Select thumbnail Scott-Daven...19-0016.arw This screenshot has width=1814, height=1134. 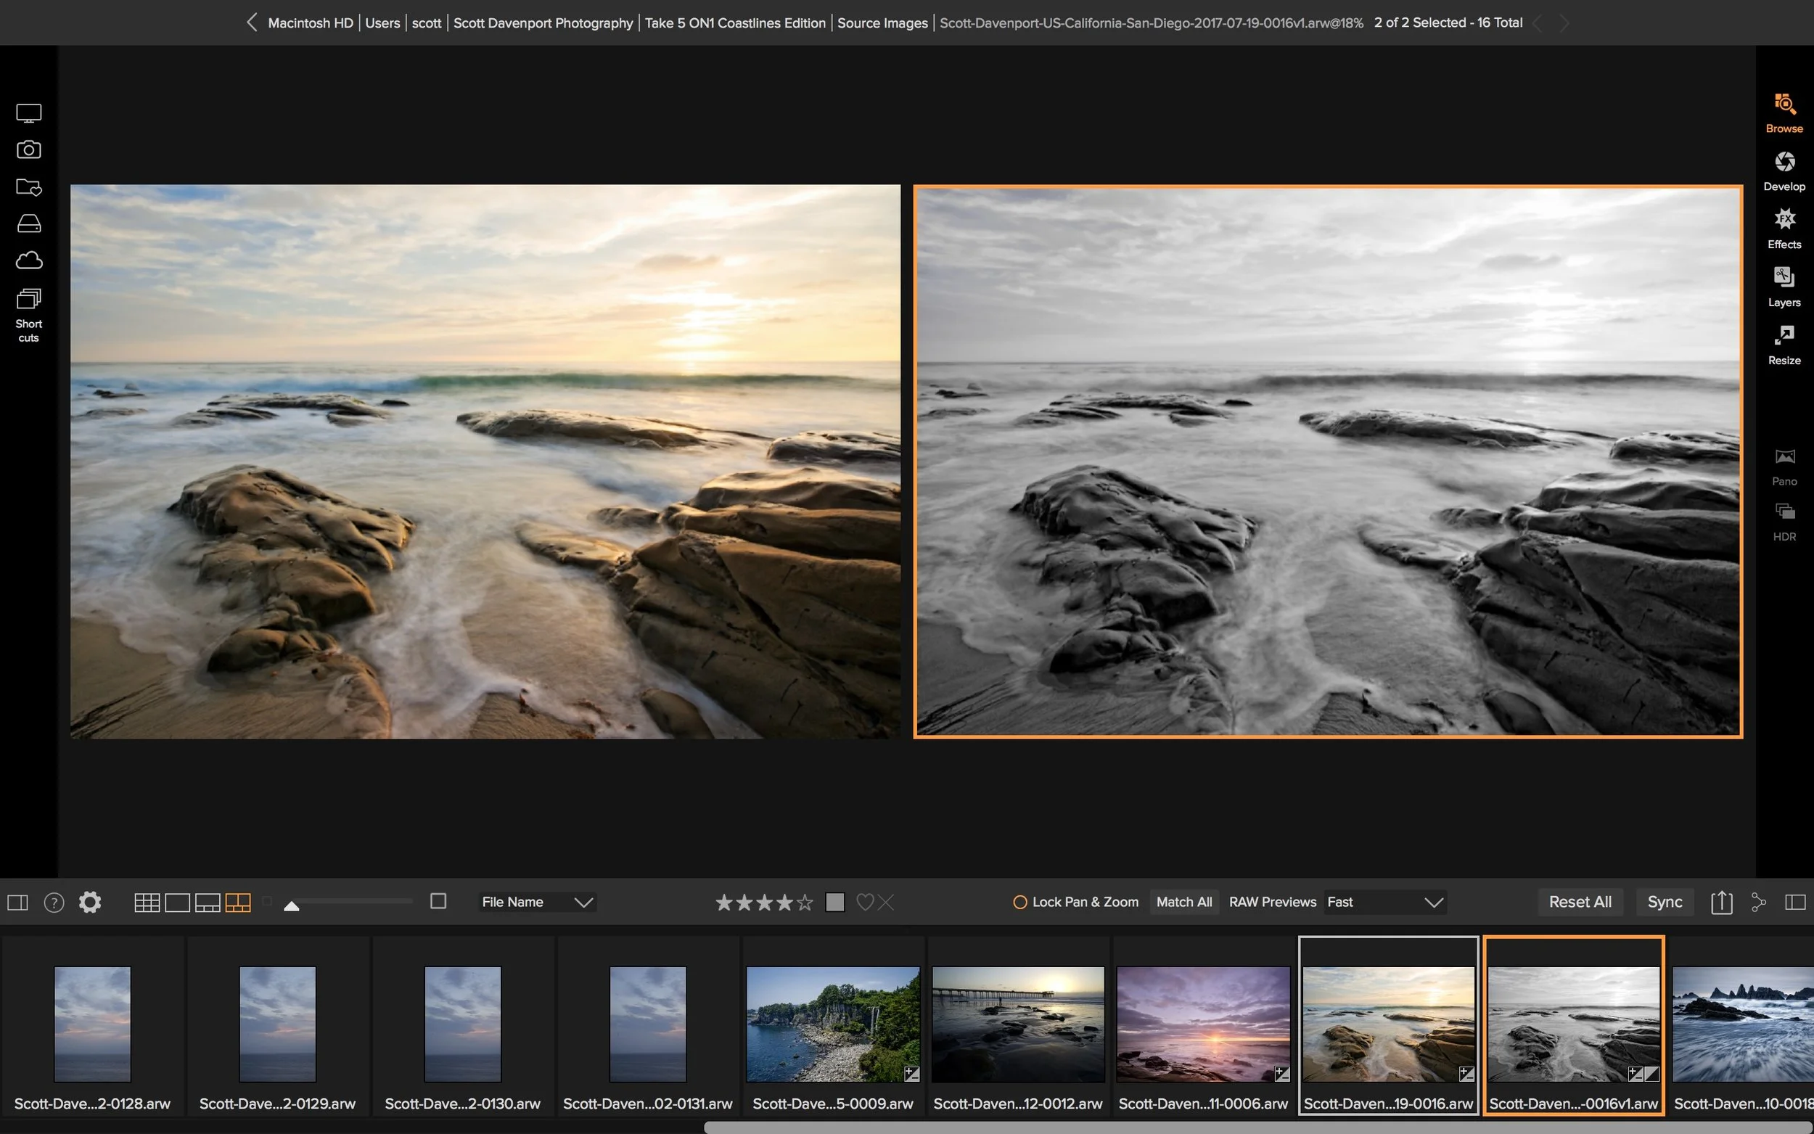click(x=1389, y=1025)
